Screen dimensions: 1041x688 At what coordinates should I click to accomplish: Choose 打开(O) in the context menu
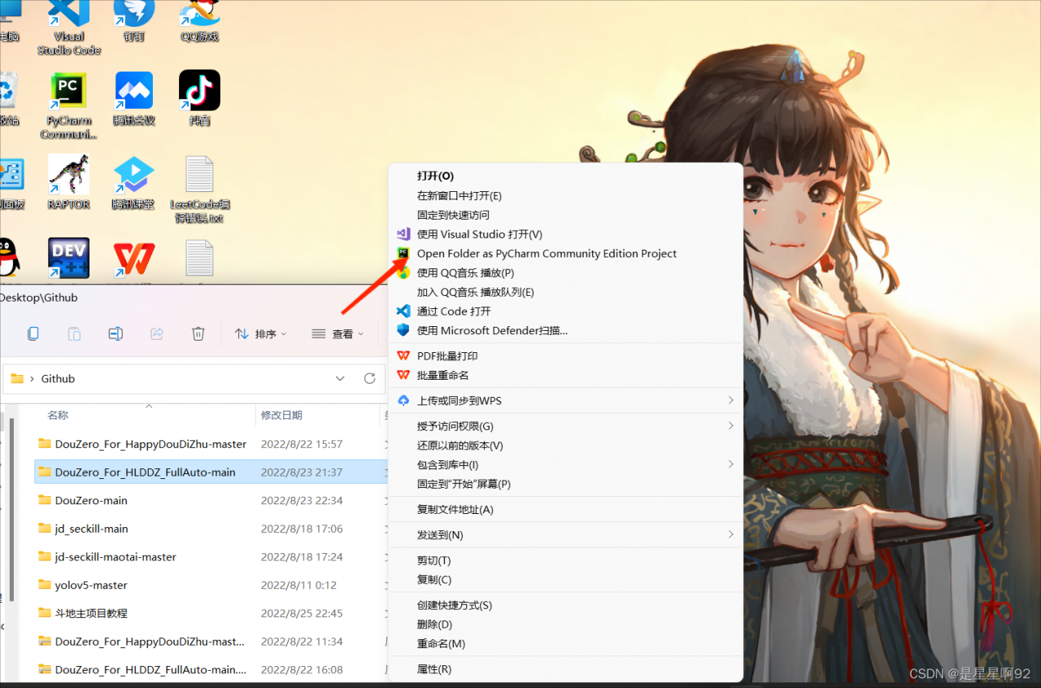pos(435,176)
